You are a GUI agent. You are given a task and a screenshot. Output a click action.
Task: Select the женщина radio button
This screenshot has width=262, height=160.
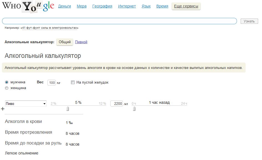tap(7, 88)
